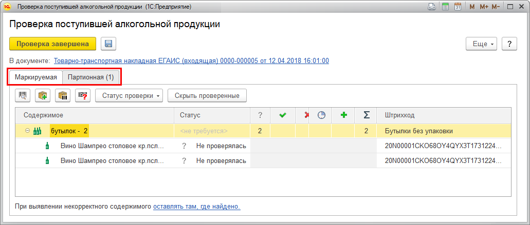This screenshot has height=225, width=530.
Task: Click the 'оставлять там, где найдено' link
Action: pyautogui.click(x=197, y=207)
